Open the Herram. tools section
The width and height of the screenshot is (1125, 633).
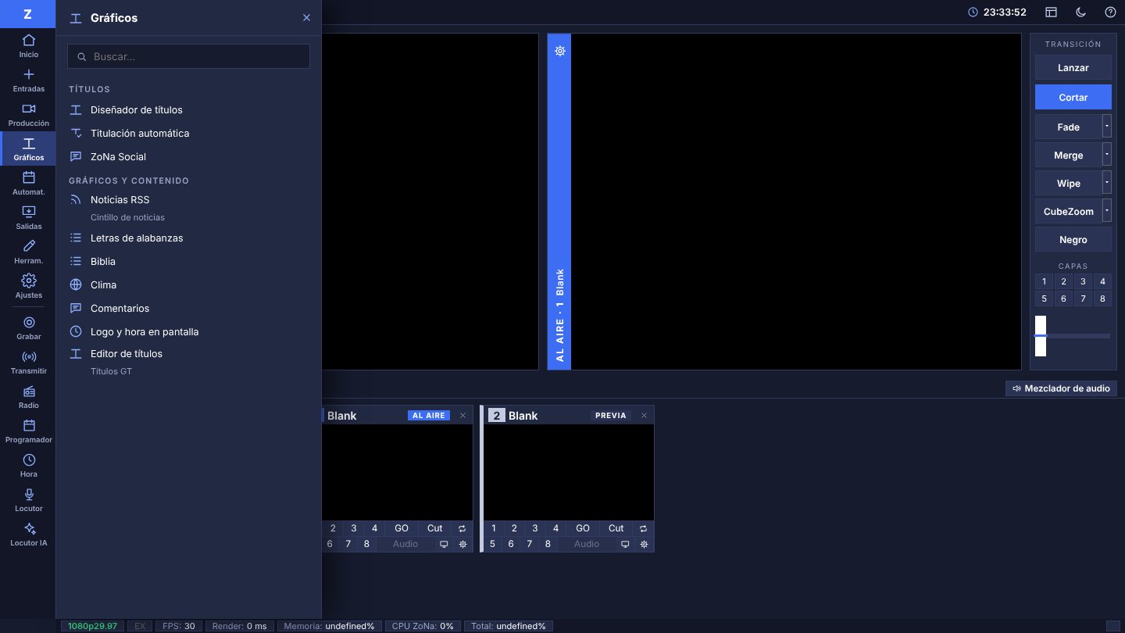coord(28,252)
